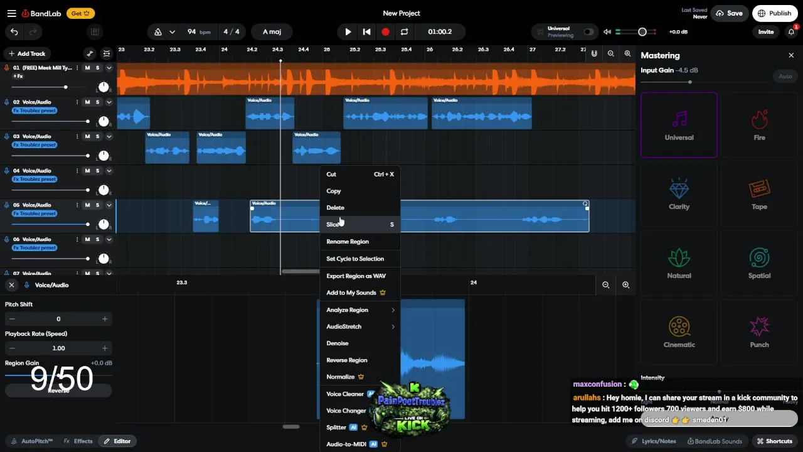Zoom out the arrangement timeline
This screenshot has height=452, width=803.
tap(611, 54)
